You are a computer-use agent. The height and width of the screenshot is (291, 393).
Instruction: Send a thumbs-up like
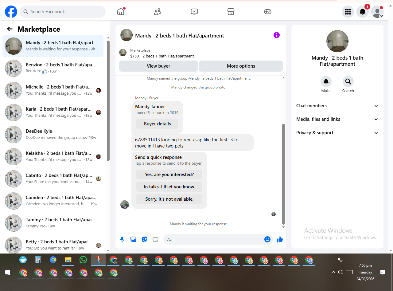pos(279,239)
